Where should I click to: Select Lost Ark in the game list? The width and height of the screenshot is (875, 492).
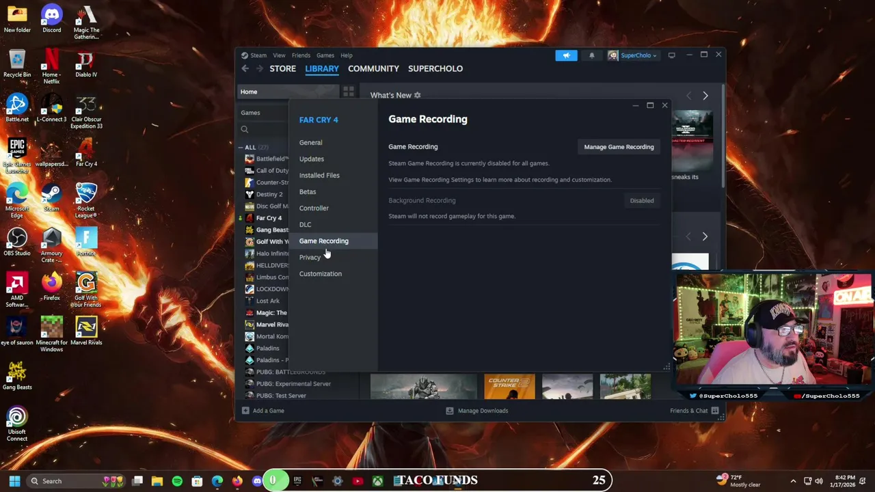pyautogui.click(x=267, y=301)
